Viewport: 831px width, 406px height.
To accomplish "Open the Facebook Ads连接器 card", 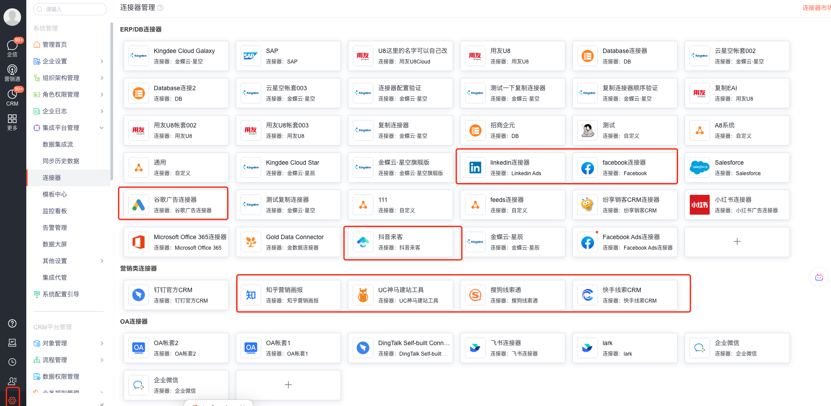I will click(625, 242).
